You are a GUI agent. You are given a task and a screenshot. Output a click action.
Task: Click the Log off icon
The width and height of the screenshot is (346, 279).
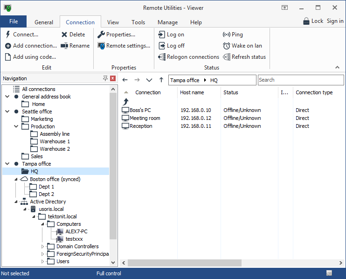(x=161, y=46)
